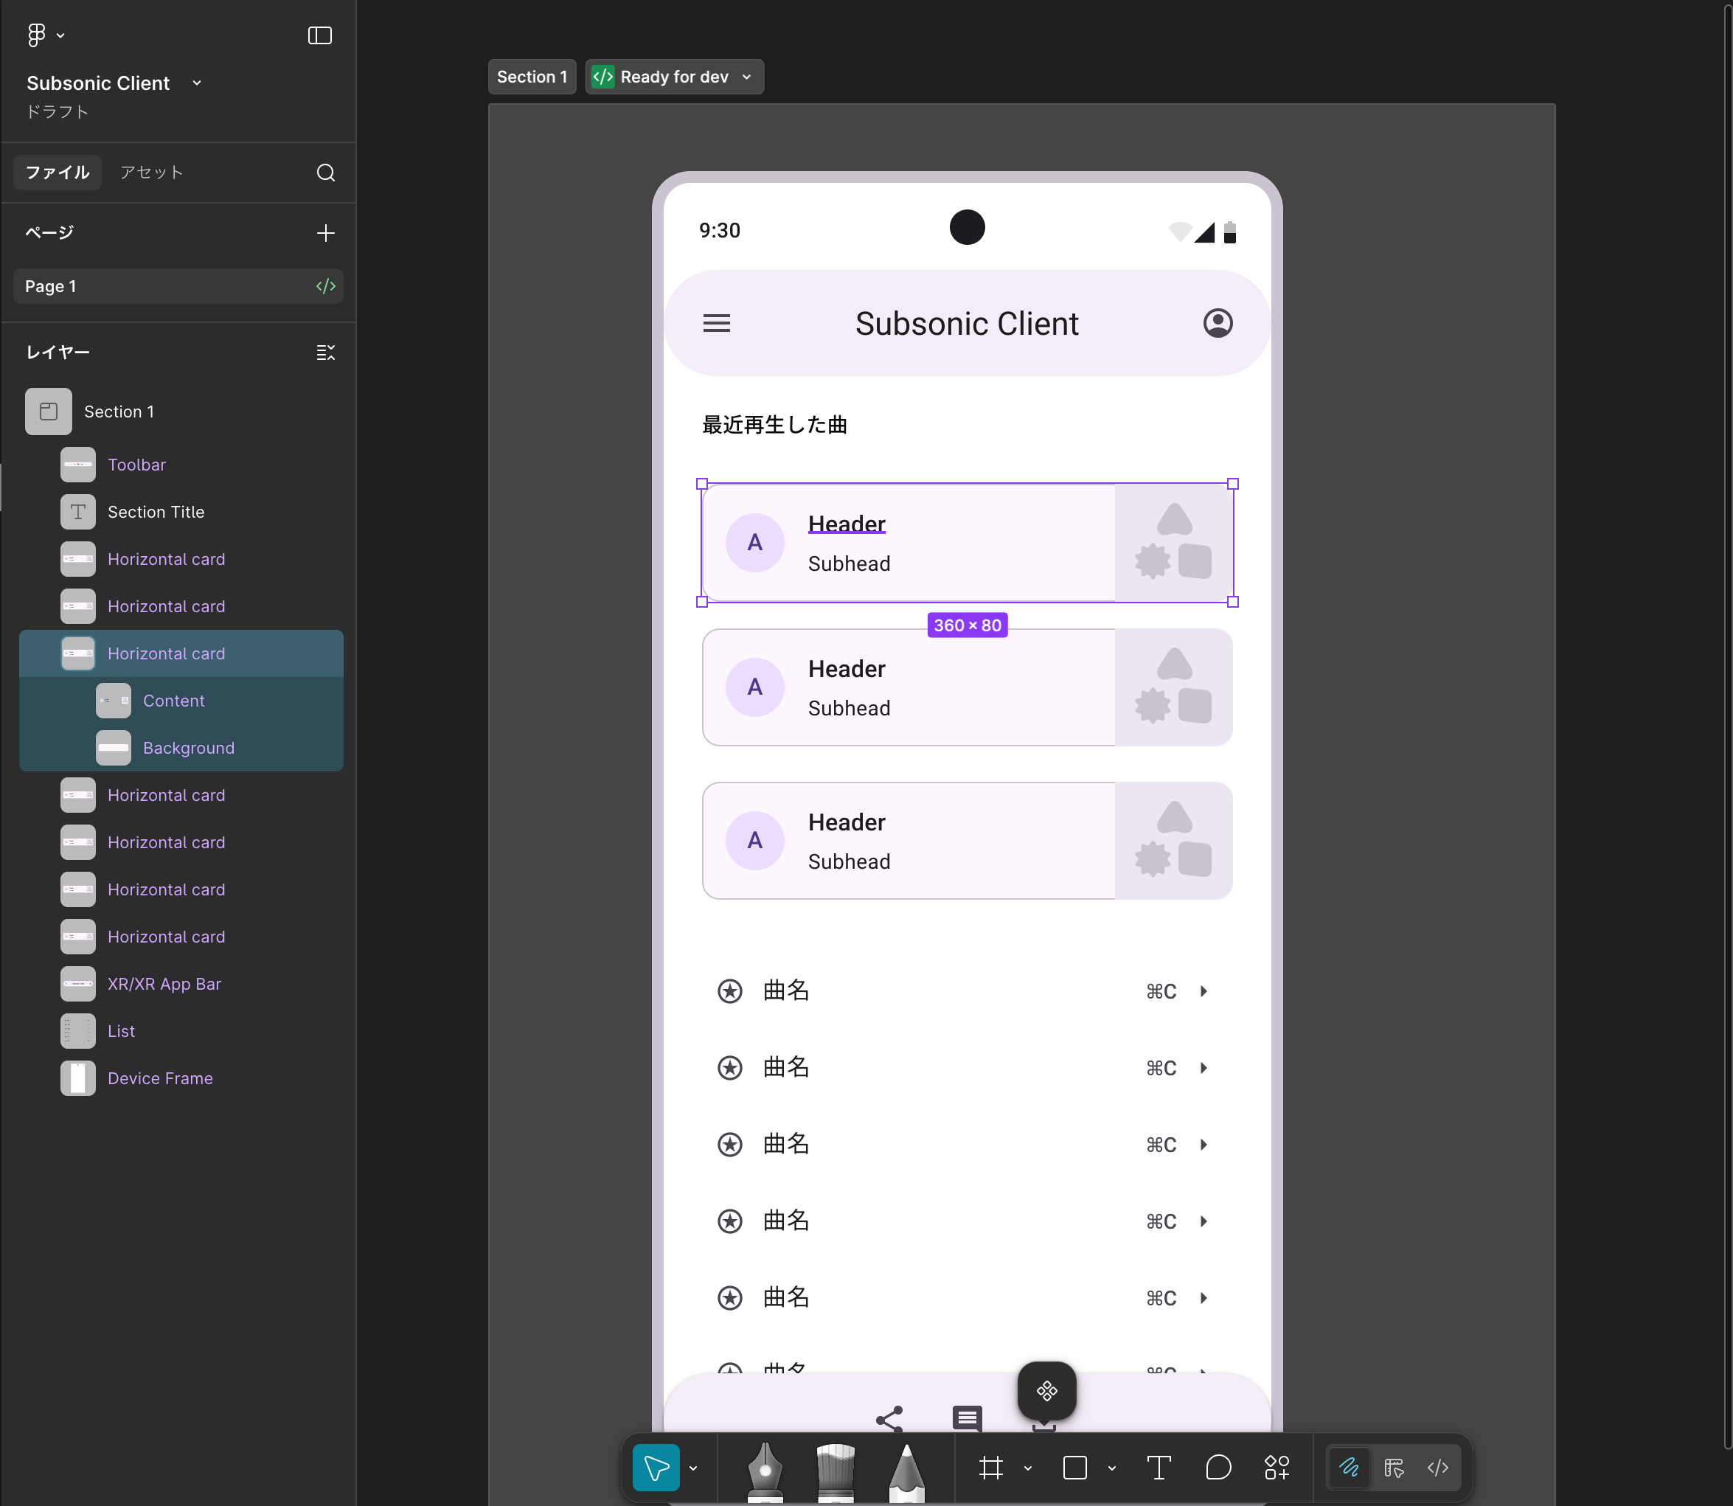Switch to Draw mode in toolbar

(x=1349, y=1468)
